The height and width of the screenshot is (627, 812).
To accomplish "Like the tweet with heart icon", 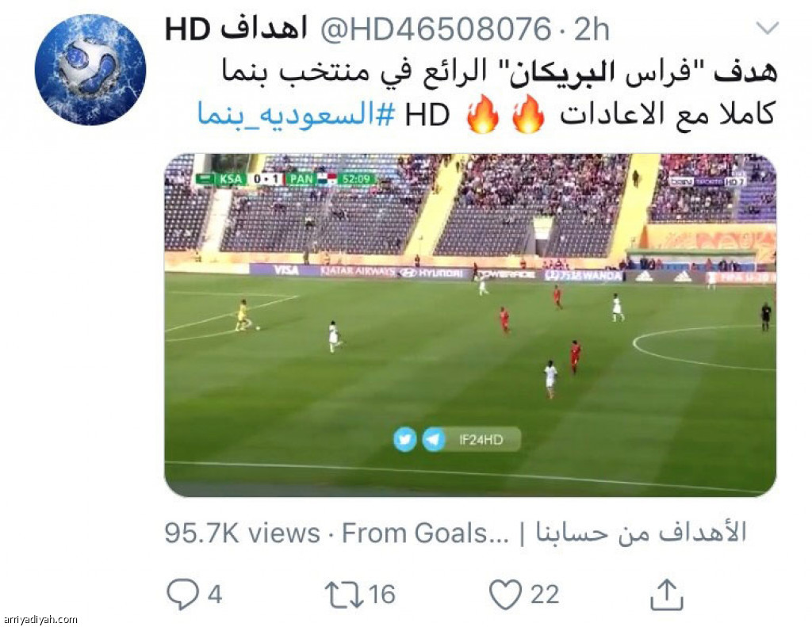I will coord(505,595).
